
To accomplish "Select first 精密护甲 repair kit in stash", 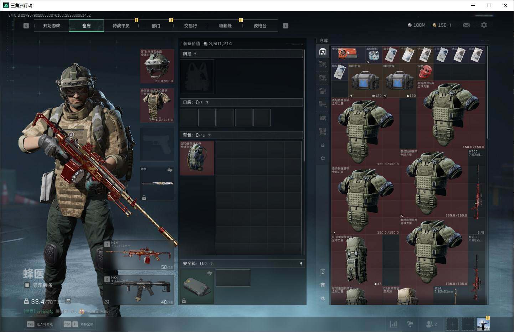I will [365, 81].
